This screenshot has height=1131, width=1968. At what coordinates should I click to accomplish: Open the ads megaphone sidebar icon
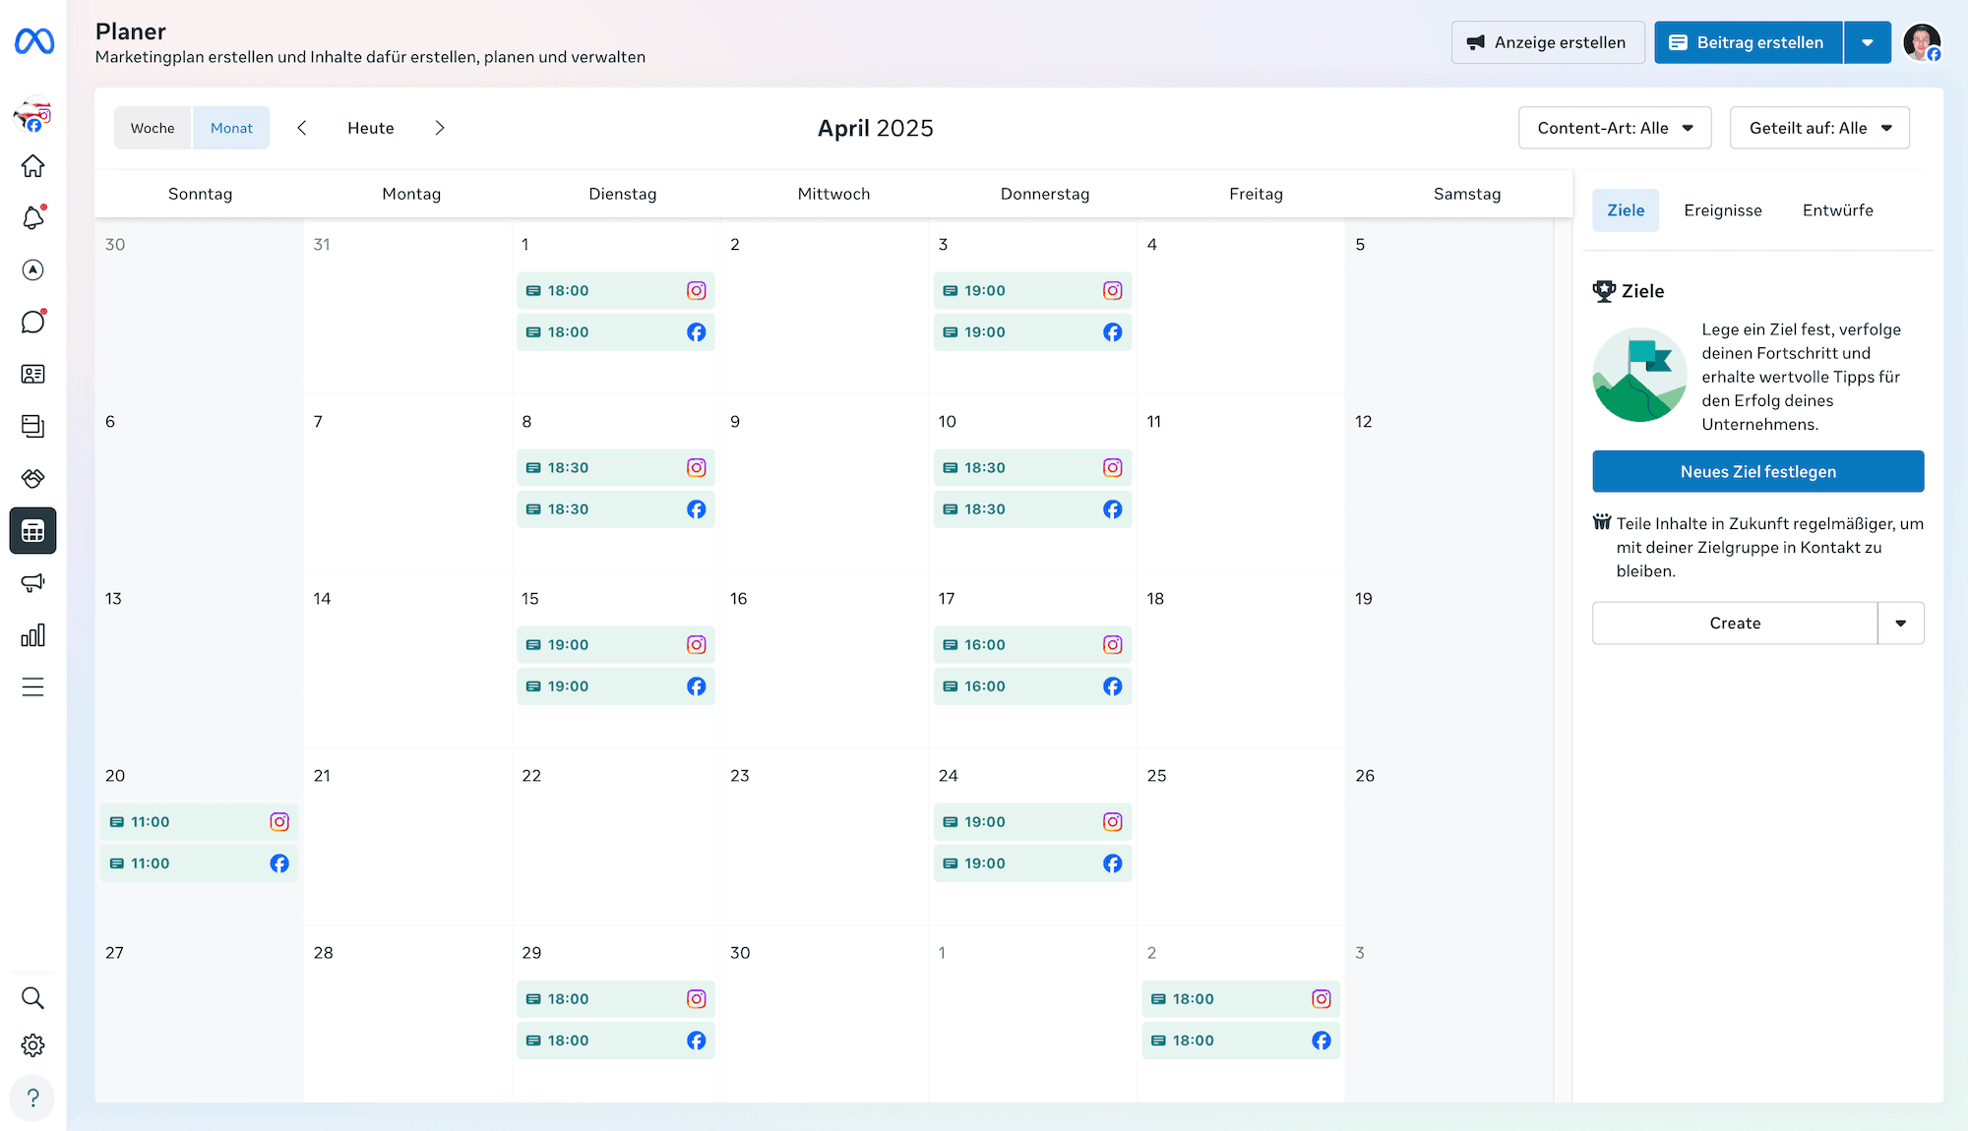pyautogui.click(x=32, y=583)
